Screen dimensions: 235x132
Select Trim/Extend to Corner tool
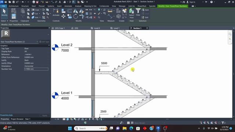click(82, 16)
